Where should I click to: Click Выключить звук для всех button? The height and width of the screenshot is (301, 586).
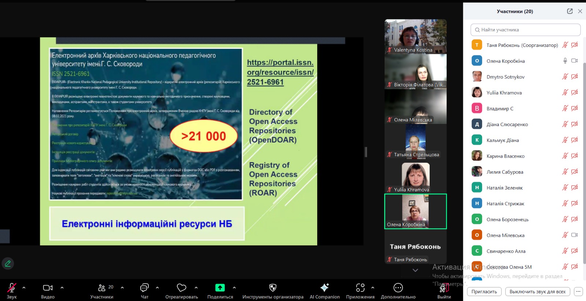coord(537,291)
